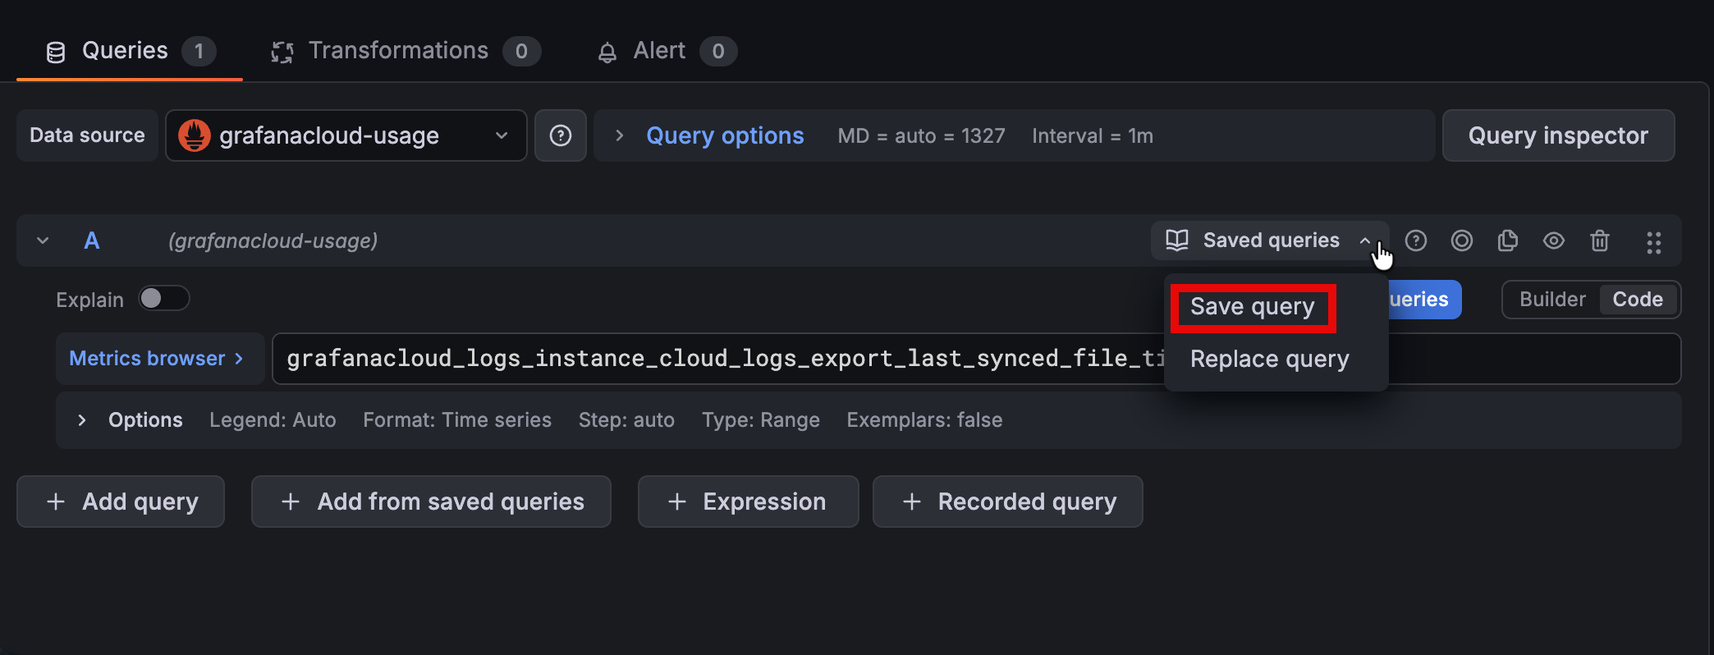Collapse query row A with the chevron
Viewport: 1714px width, 655px height.
(x=43, y=240)
